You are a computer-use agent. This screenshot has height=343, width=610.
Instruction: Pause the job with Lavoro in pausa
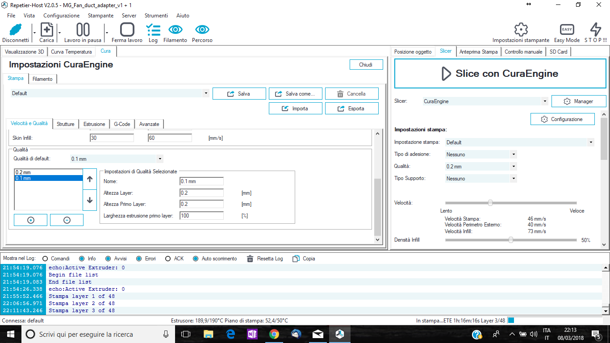point(83,30)
